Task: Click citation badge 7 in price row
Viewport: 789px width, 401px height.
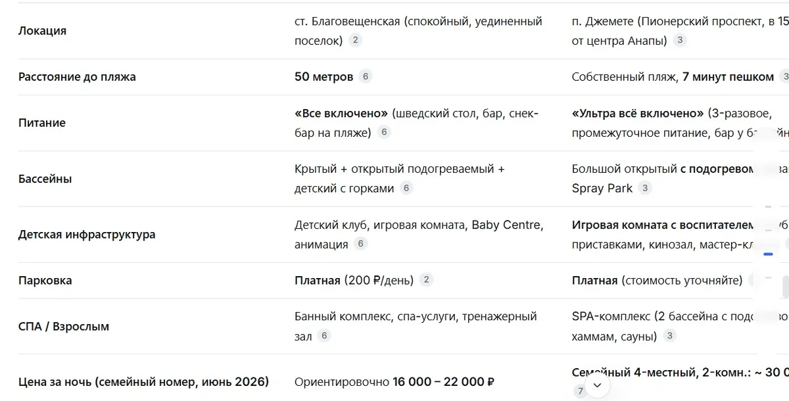Action: pos(580,392)
